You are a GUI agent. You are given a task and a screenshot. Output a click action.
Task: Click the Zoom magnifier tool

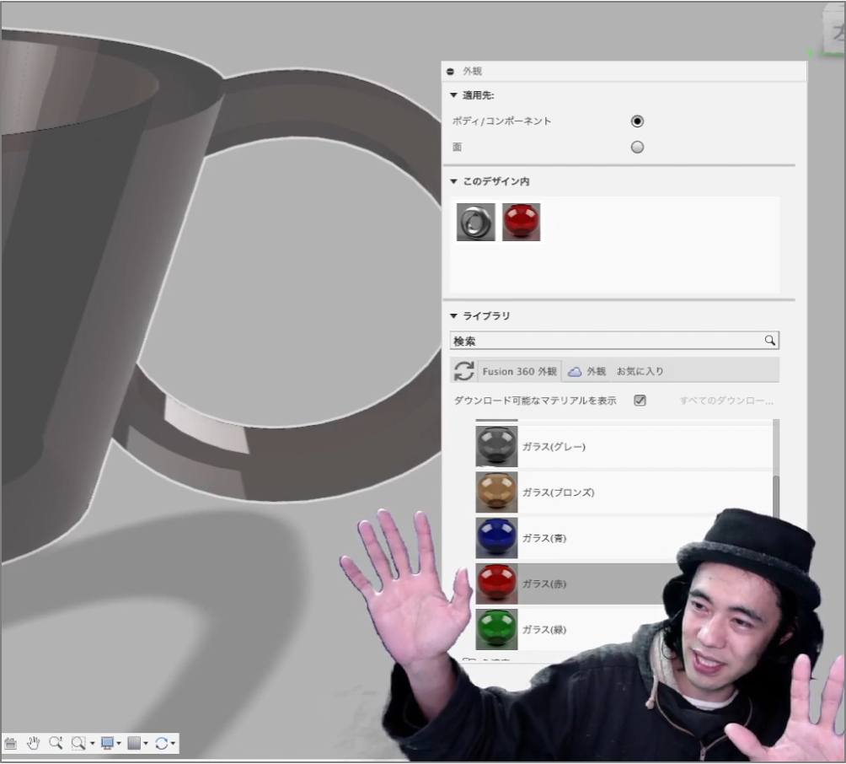[x=56, y=743]
